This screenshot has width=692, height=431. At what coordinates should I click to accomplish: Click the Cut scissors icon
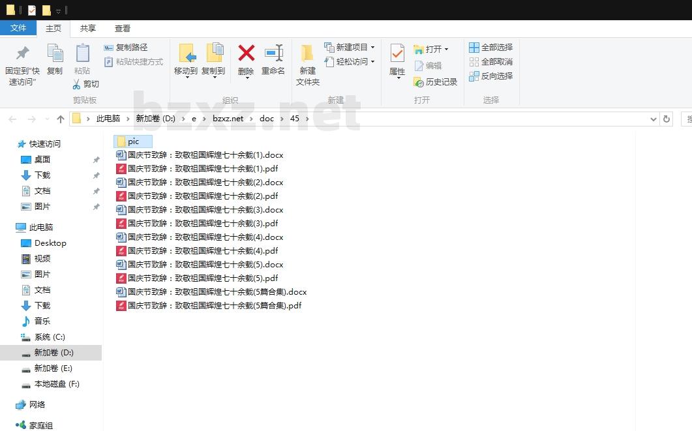pyautogui.click(x=76, y=84)
